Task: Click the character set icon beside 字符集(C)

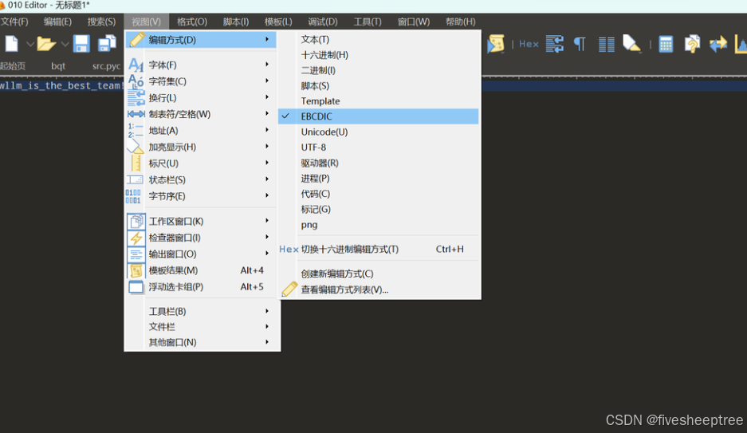Action: click(x=136, y=81)
